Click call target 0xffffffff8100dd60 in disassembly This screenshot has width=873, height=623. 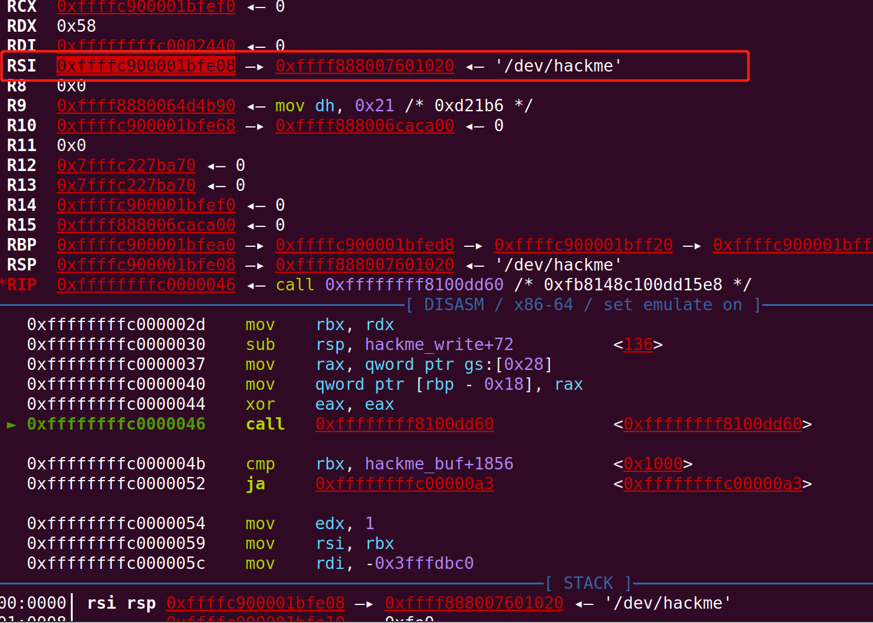click(x=405, y=424)
